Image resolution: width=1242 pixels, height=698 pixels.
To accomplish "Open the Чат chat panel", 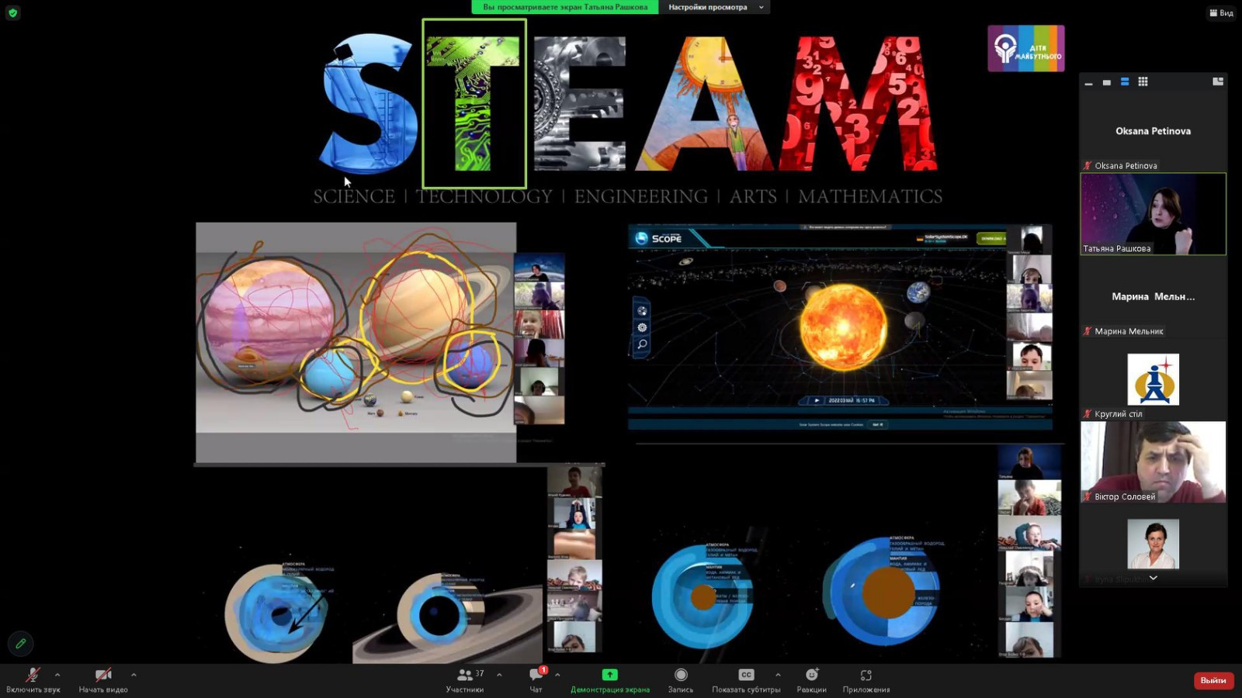I will point(536,680).
